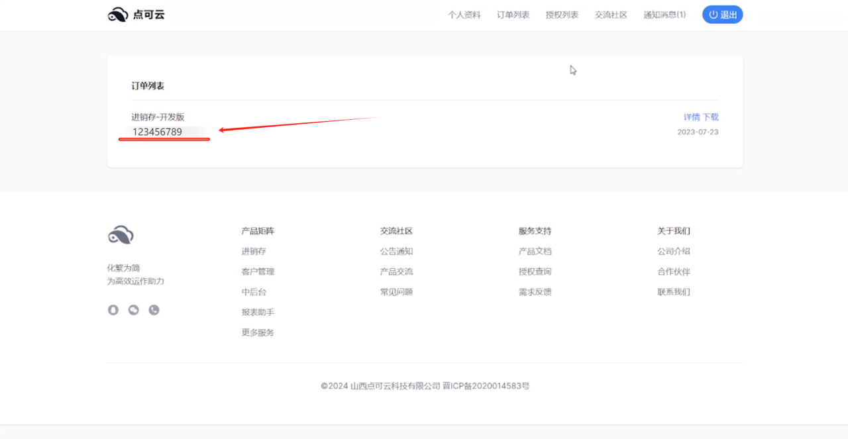
Task: Open 更多服务 footer link
Action: [258, 332]
